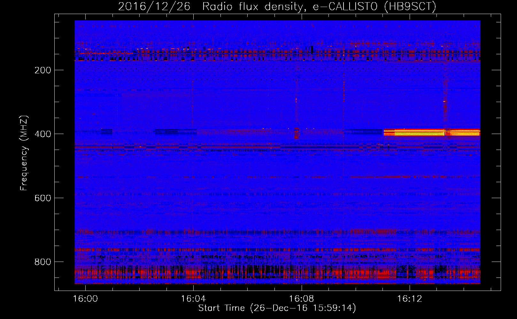Click the 16:00 time tick label

coord(85,299)
